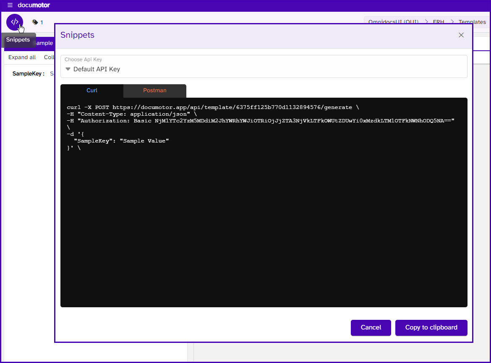491x363 pixels.
Task: Click the documotor logo
Action: (x=34, y=5)
